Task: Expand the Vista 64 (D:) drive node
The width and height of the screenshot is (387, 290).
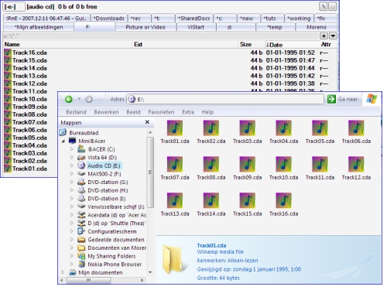Action: coord(72,157)
